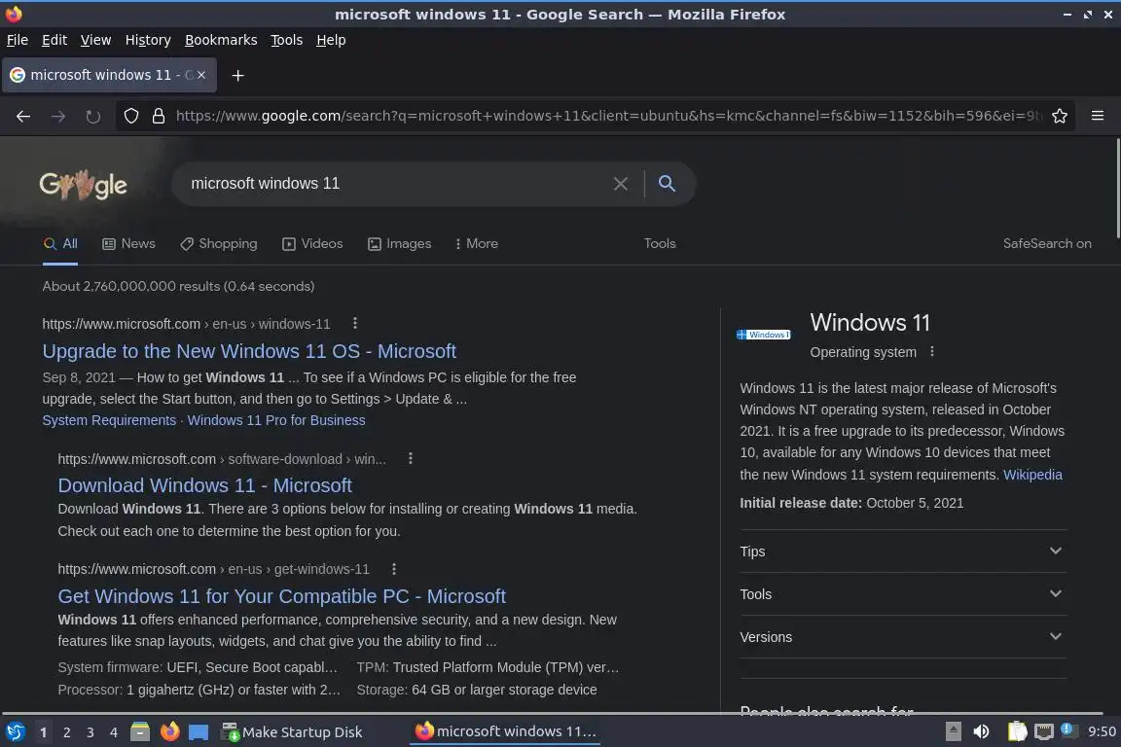
Task: Open the Tools search options
Action: [x=659, y=244]
